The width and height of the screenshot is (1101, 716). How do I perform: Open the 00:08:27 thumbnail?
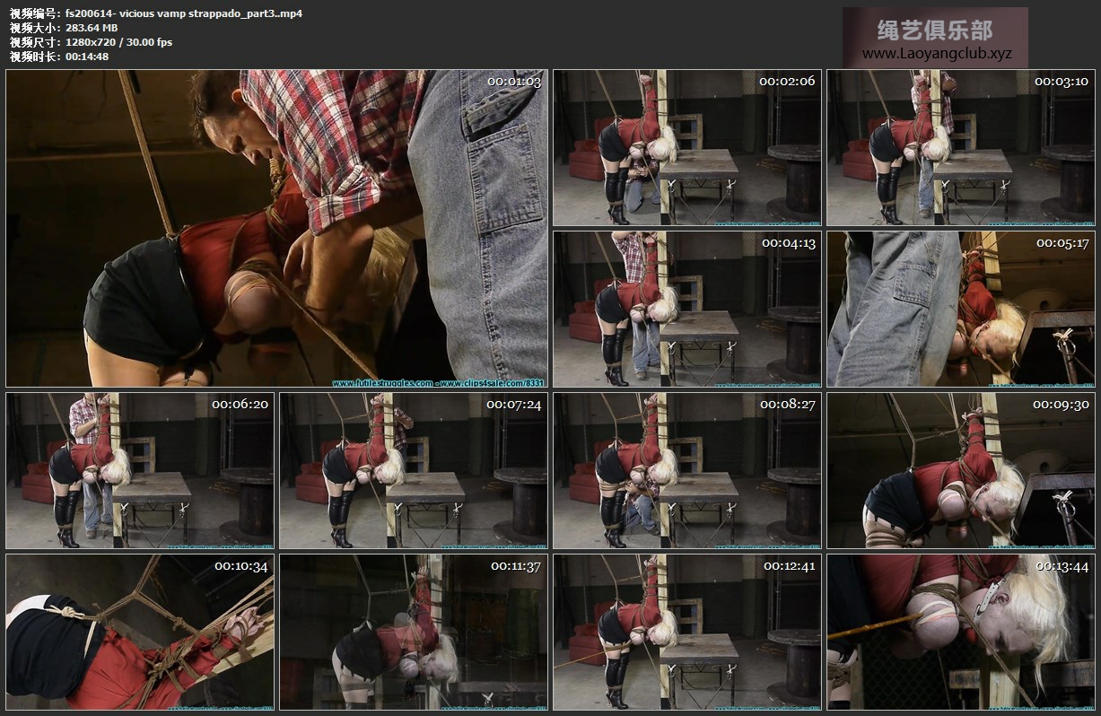(x=686, y=470)
